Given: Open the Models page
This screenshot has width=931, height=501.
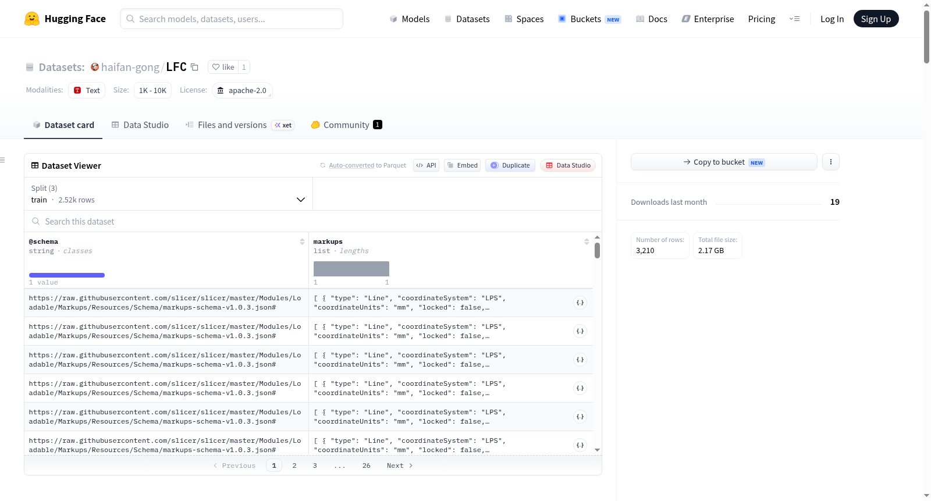Looking at the screenshot, I should (x=410, y=19).
